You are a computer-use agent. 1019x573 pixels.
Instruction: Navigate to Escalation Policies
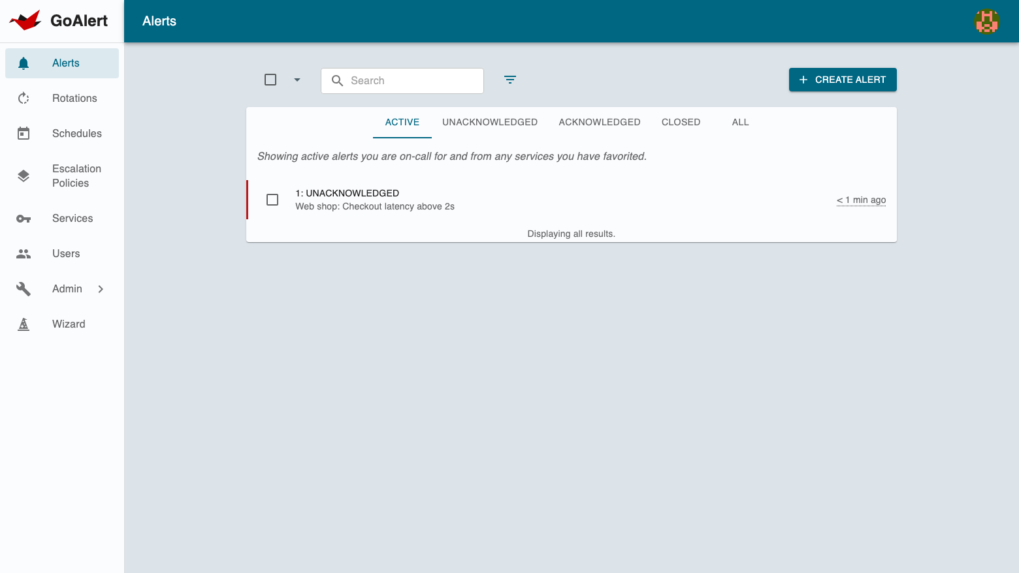[62, 176]
